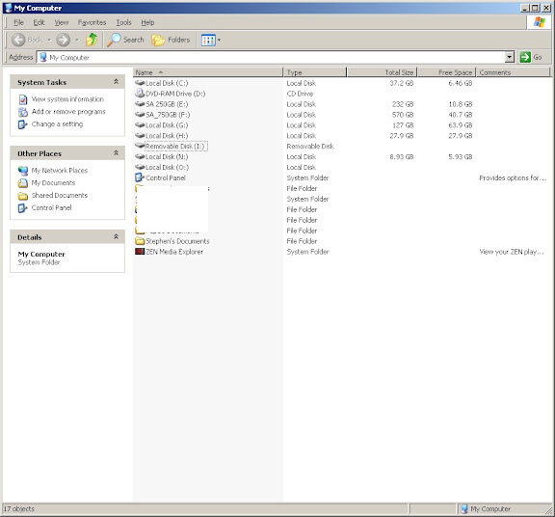Open the Views icon in toolbar

pyautogui.click(x=208, y=41)
